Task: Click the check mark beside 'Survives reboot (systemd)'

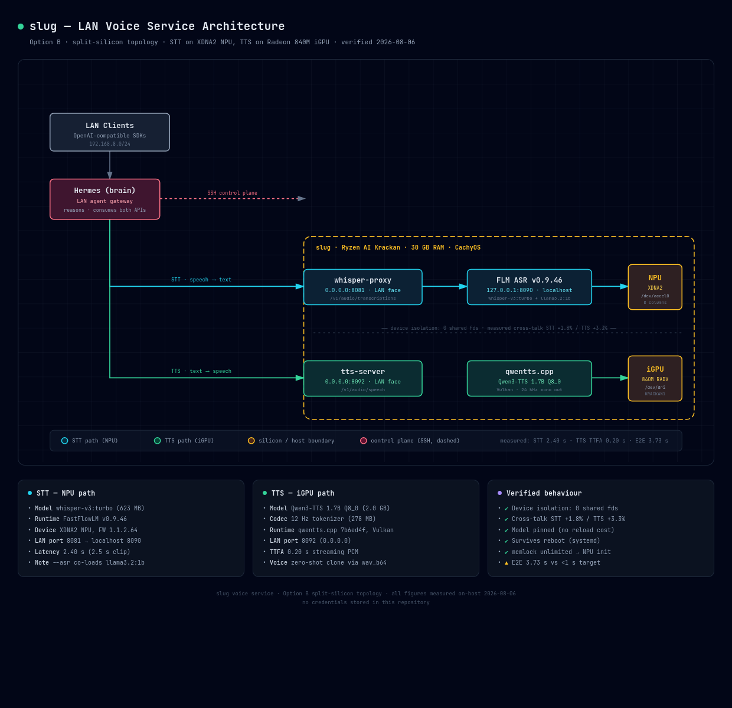Action: (506, 541)
